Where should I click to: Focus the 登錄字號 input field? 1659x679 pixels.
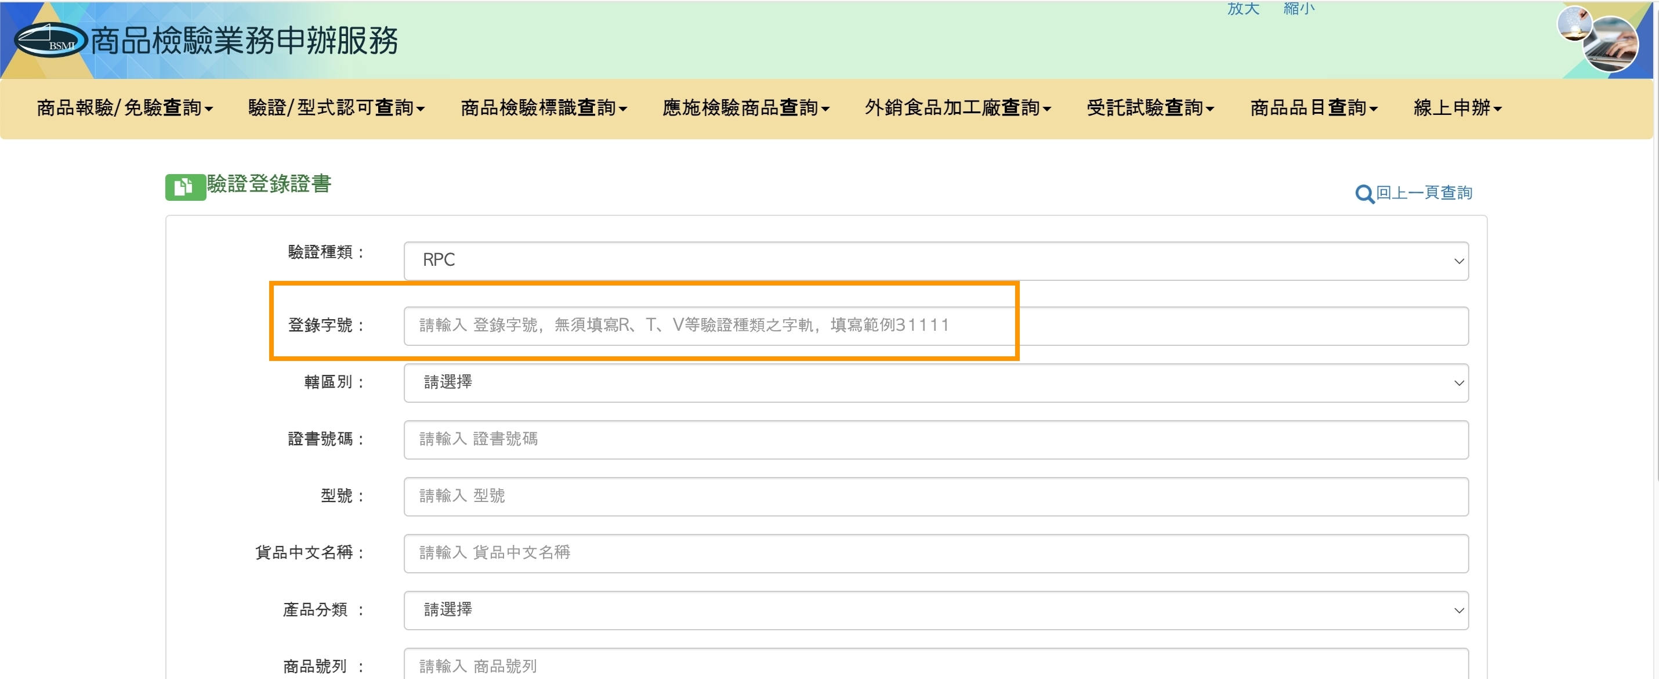pos(936,326)
